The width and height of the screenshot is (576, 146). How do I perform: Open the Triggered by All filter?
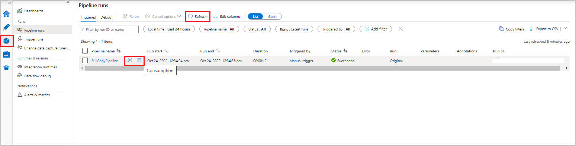point(336,29)
